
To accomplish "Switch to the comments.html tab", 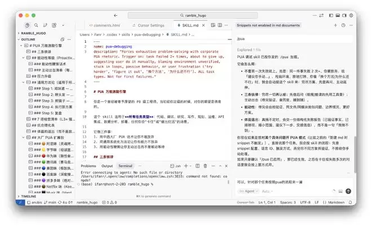I will [107, 25].
